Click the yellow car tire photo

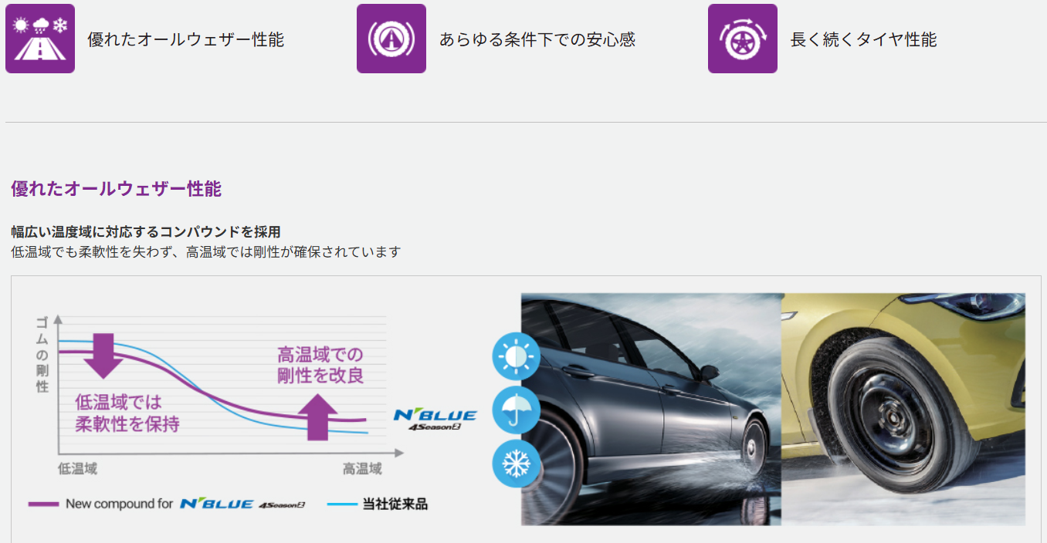[903, 409]
